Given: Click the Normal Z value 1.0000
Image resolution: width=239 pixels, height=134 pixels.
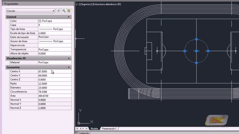Looking at the screenshot, I should [x=55, y=108].
